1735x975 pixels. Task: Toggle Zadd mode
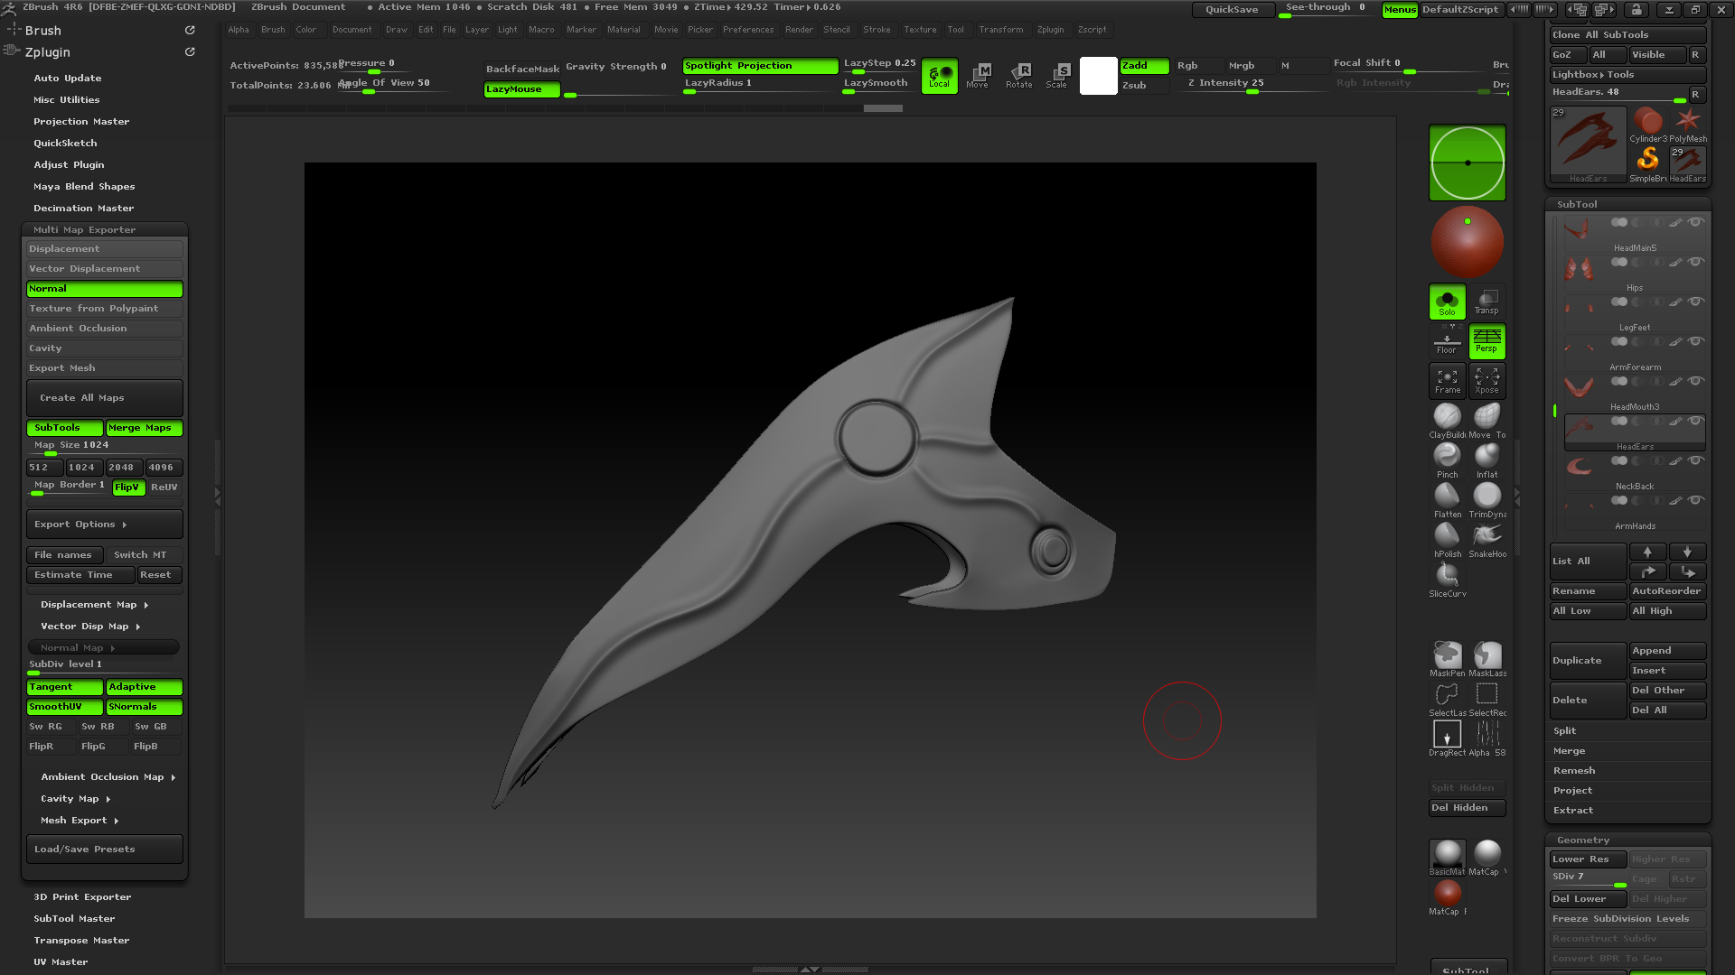coord(1144,66)
